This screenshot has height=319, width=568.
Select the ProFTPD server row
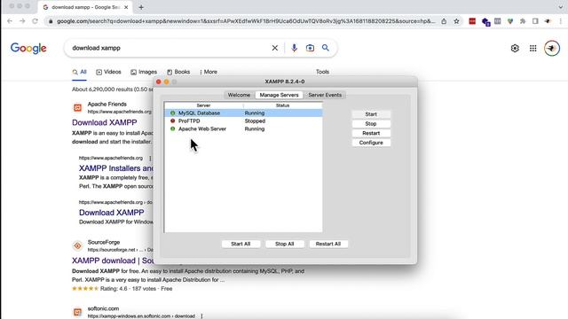pyautogui.click(x=243, y=121)
